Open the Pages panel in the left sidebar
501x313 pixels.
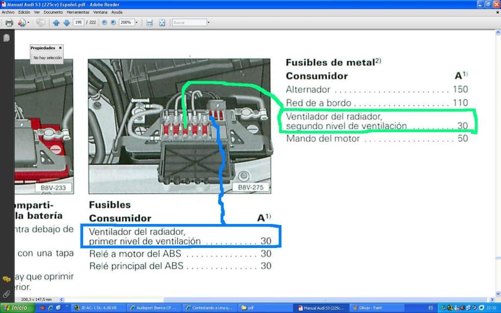click(x=6, y=38)
